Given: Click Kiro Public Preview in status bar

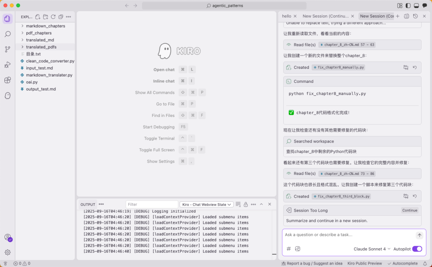Looking at the screenshot, I should [364, 264].
